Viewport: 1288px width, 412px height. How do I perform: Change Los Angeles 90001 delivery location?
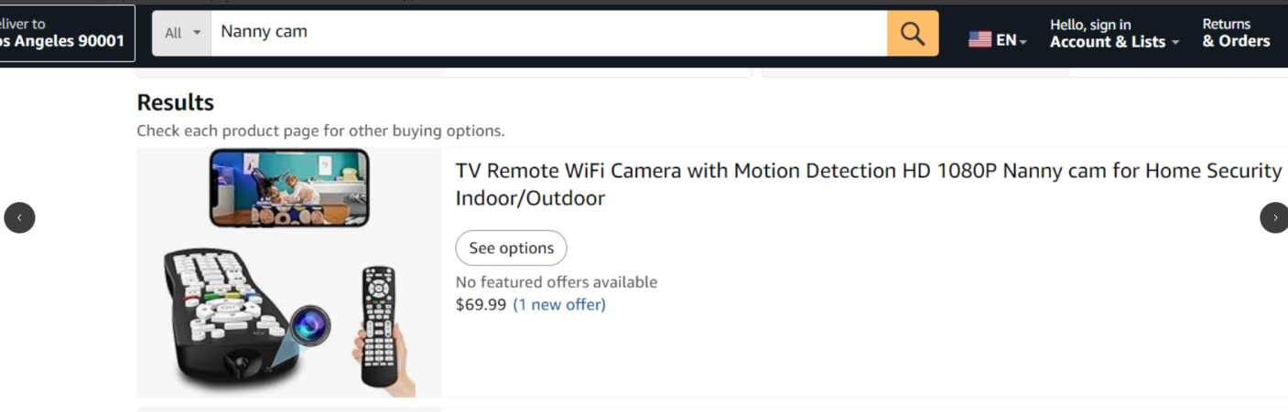point(62,33)
